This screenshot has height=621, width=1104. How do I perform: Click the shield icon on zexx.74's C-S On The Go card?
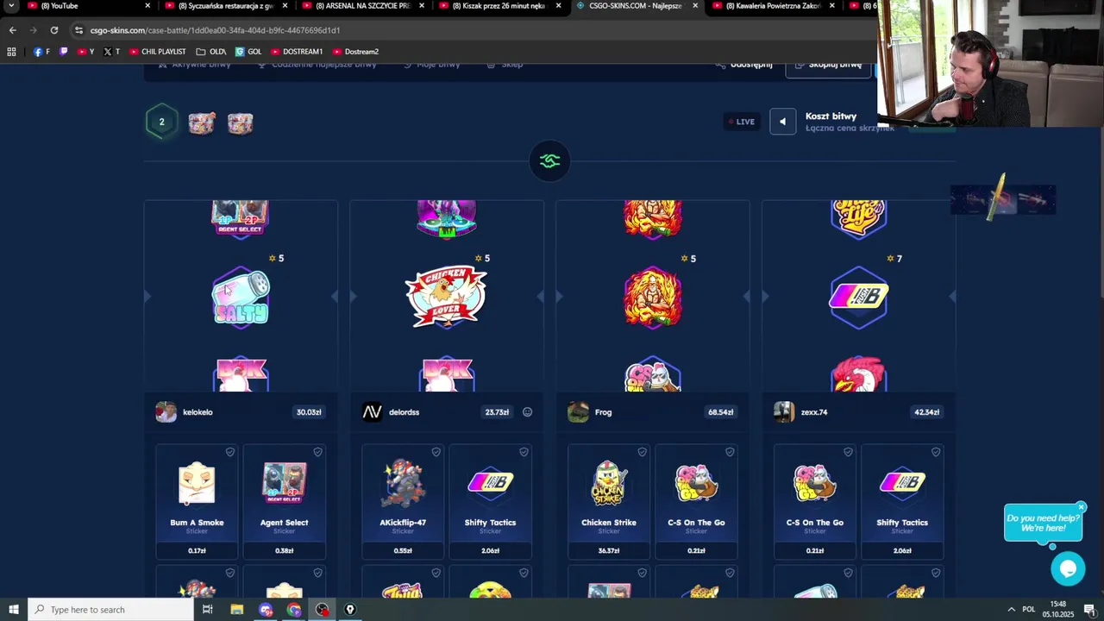click(848, 452)
